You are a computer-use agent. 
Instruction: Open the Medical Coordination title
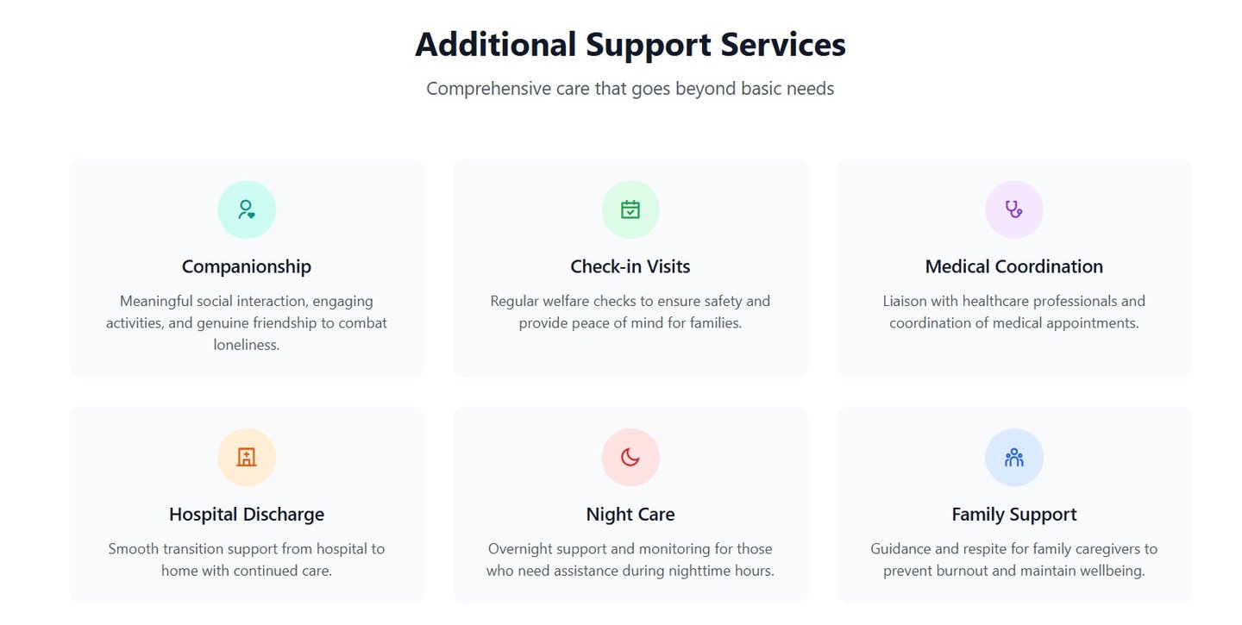click(1014, 266)
